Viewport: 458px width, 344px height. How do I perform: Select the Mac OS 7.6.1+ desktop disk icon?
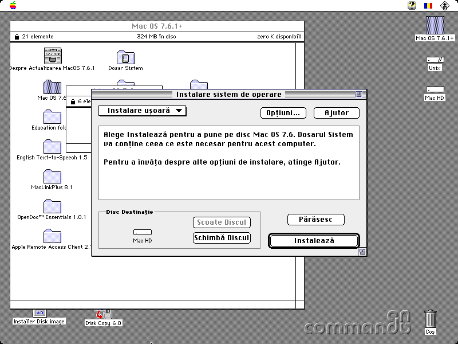(435, 25)
